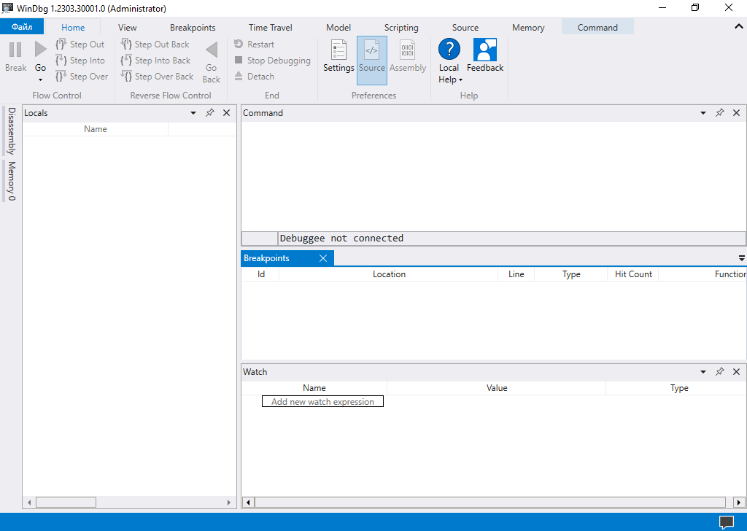Click the Restart icon
This screenshot has width=747, height=531.
click(239, 44)
